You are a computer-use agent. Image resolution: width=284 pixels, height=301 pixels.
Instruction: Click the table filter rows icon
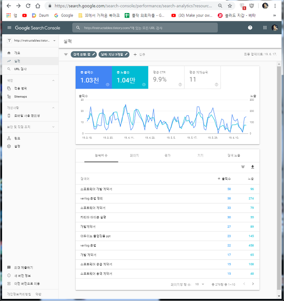[x=243, y=167]
